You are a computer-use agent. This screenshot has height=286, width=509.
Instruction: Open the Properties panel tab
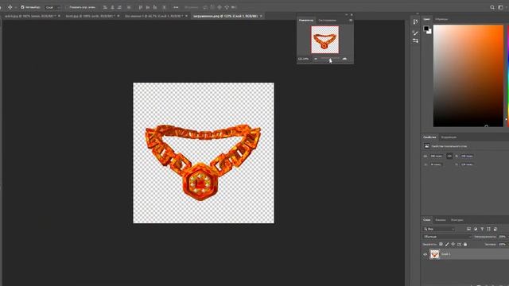click(x=429, y=137)
